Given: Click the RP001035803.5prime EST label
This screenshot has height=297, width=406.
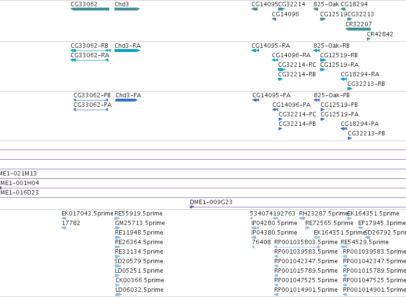Looking at the screenshot, I should point(306,242).
